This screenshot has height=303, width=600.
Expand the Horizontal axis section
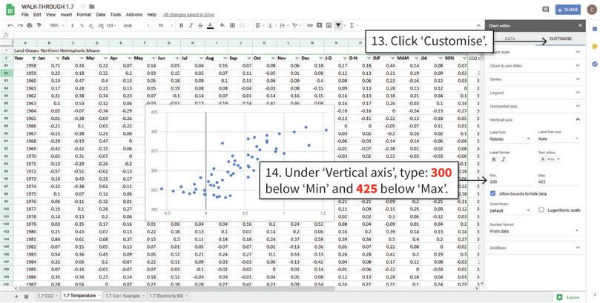535,106
